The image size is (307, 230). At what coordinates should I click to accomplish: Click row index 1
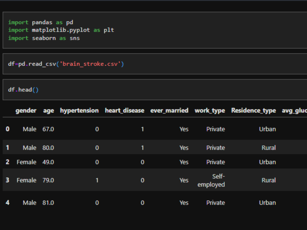coord(7,148)
